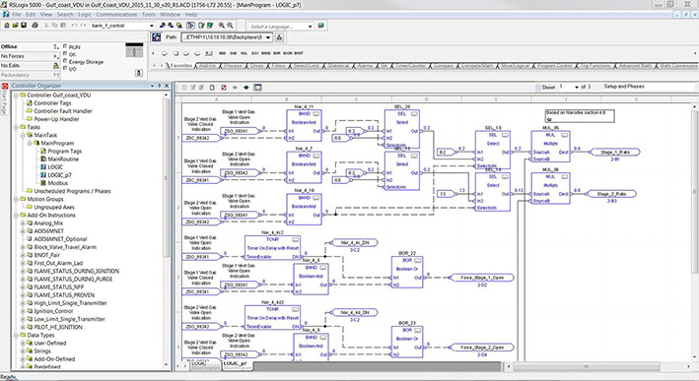
Task: Click the Undo toolbar icon
Action: 74,26
